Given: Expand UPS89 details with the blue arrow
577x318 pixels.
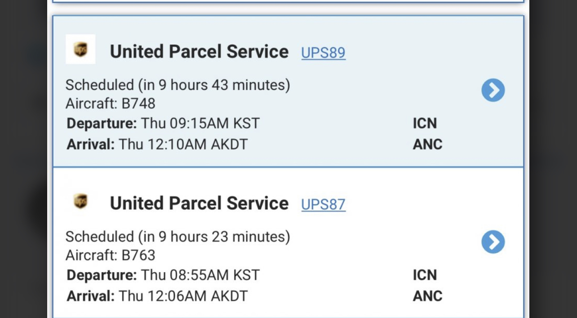Looking at the screenshot, I should click(493, 90).
